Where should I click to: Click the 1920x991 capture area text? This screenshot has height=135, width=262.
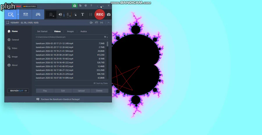pyautogui.click(x=24, y=22)
